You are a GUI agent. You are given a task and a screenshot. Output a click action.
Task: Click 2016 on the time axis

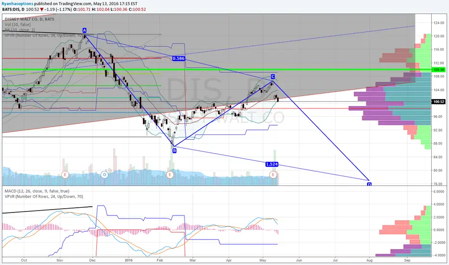tap(129, 260)
